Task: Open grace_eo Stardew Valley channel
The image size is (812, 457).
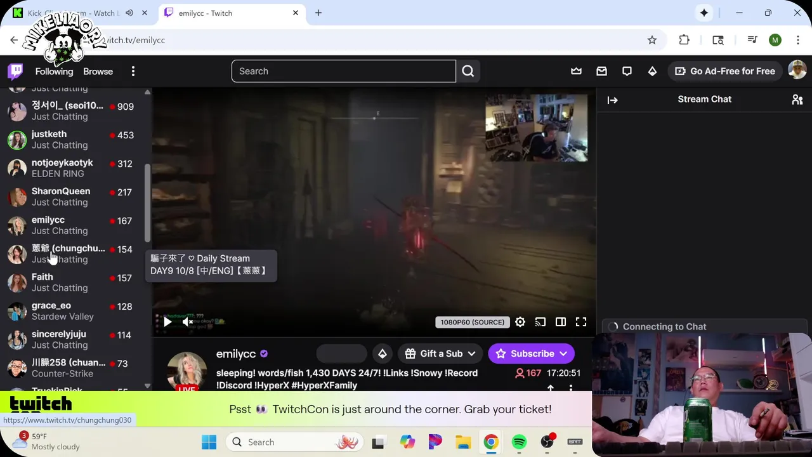Action: pyautogui.click(x=76, y=311)
